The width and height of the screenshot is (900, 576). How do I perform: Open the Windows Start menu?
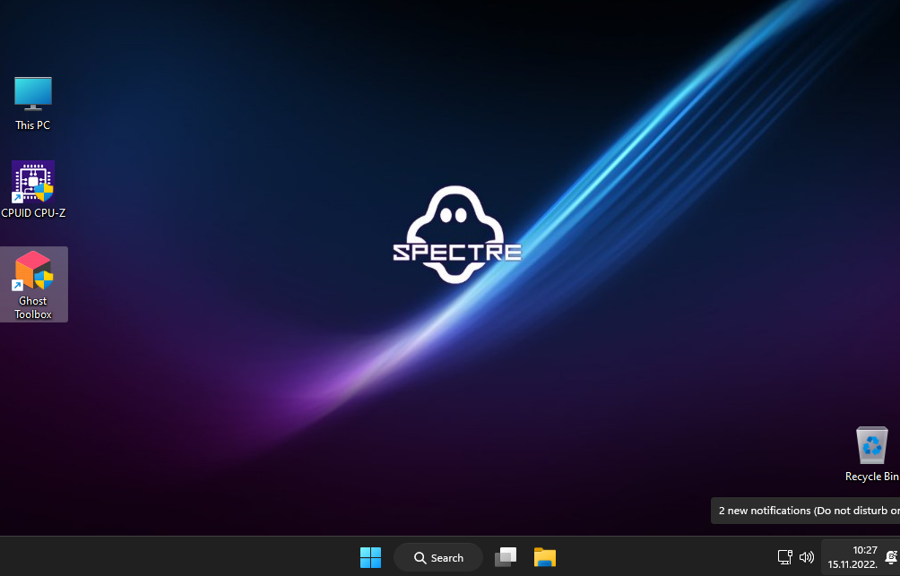click(370, 557)
